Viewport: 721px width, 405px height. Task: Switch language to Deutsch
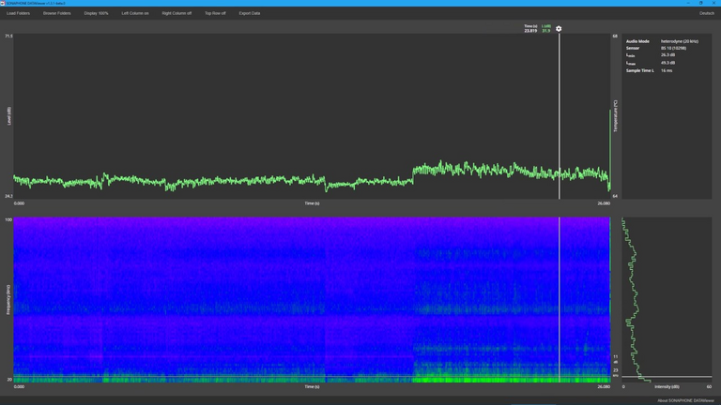[x=706, y=13]
